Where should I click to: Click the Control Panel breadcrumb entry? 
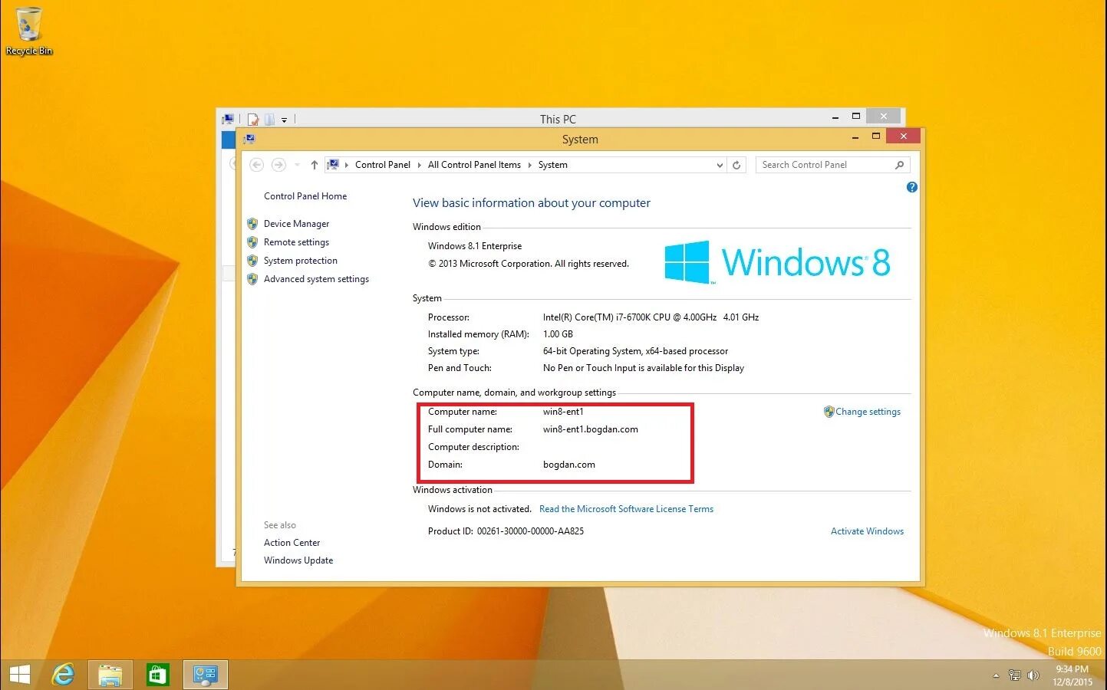pos(383,164)
